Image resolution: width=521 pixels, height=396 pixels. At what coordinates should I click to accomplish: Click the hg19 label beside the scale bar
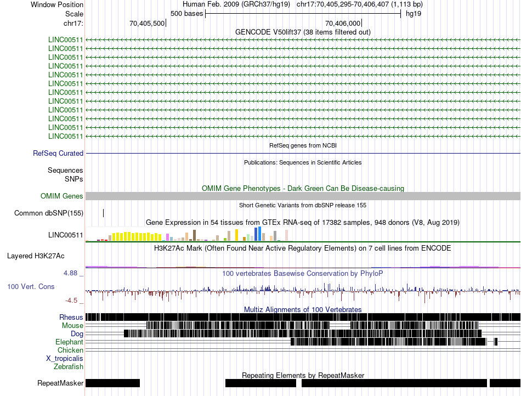point(414,14)
